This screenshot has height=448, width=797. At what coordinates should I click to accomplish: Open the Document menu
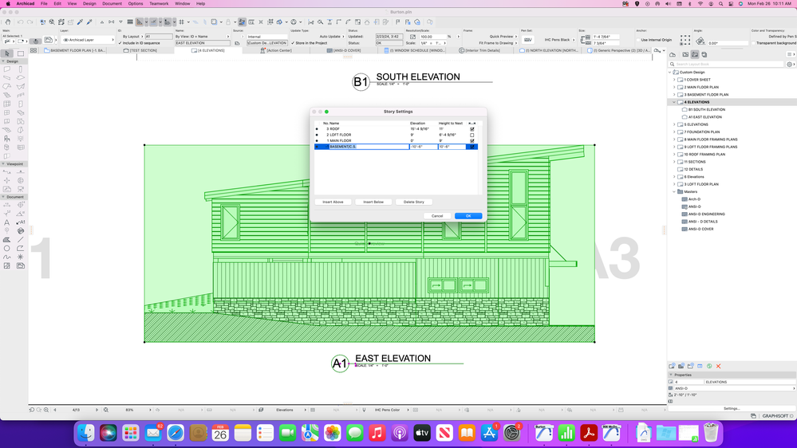click(112, 3)
